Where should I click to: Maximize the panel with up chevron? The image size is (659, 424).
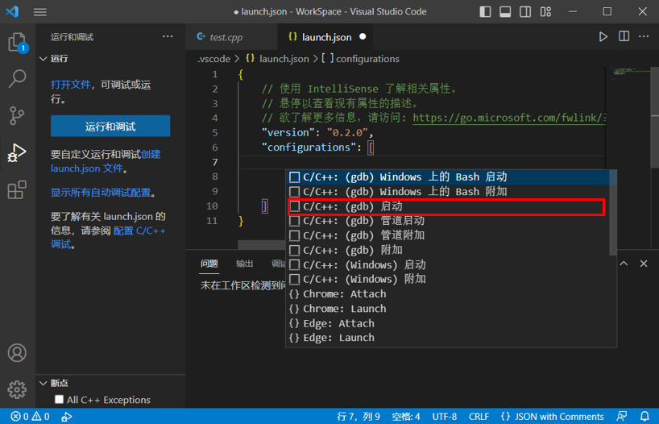[624, 264]
